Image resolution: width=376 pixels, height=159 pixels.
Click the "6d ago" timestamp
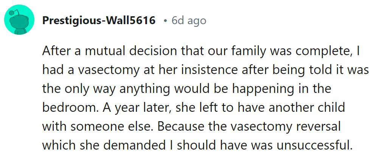pos(189,20)
